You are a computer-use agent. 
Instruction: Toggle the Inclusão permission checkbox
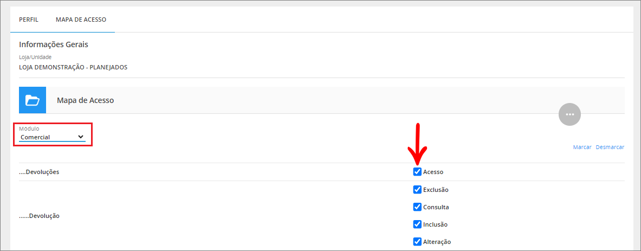pos(417,224)
